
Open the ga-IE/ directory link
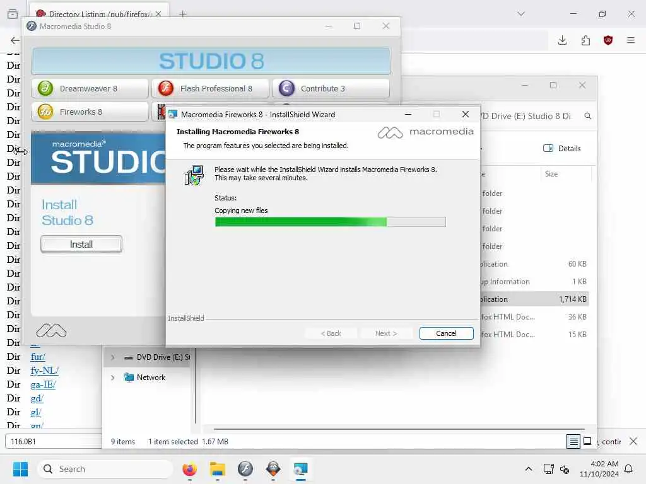tap(43, 384)
